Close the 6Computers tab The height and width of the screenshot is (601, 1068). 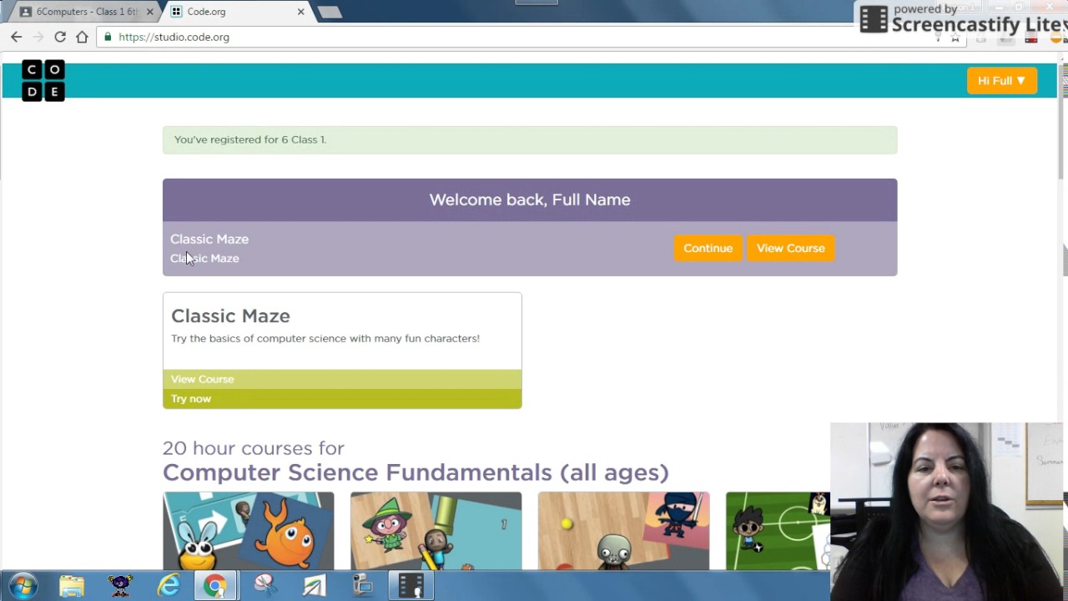(x=150, y=12)
